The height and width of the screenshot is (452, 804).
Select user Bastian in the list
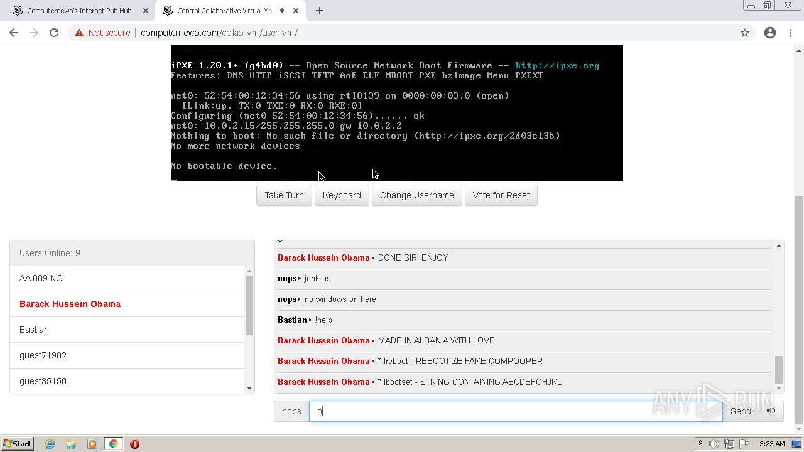click(x=127, y=330)
